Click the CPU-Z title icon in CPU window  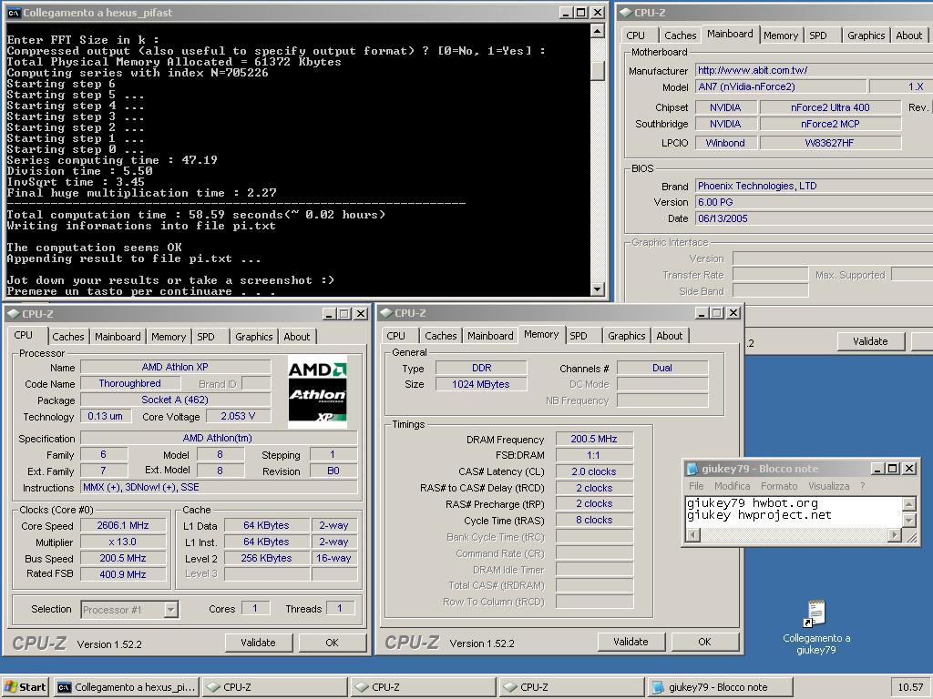click(x=13, y=313)
